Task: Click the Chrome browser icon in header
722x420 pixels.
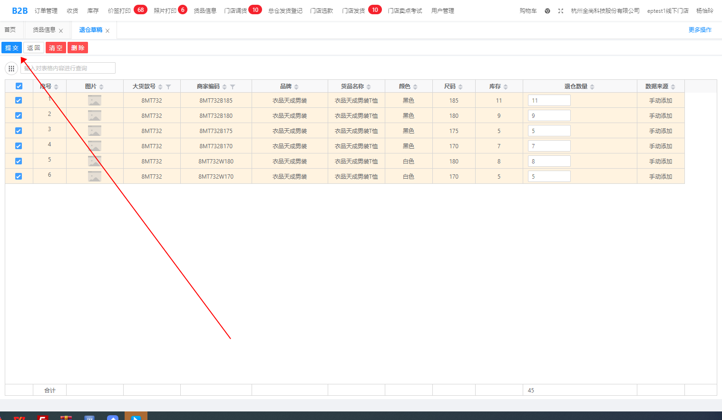Action: (547, 11)
